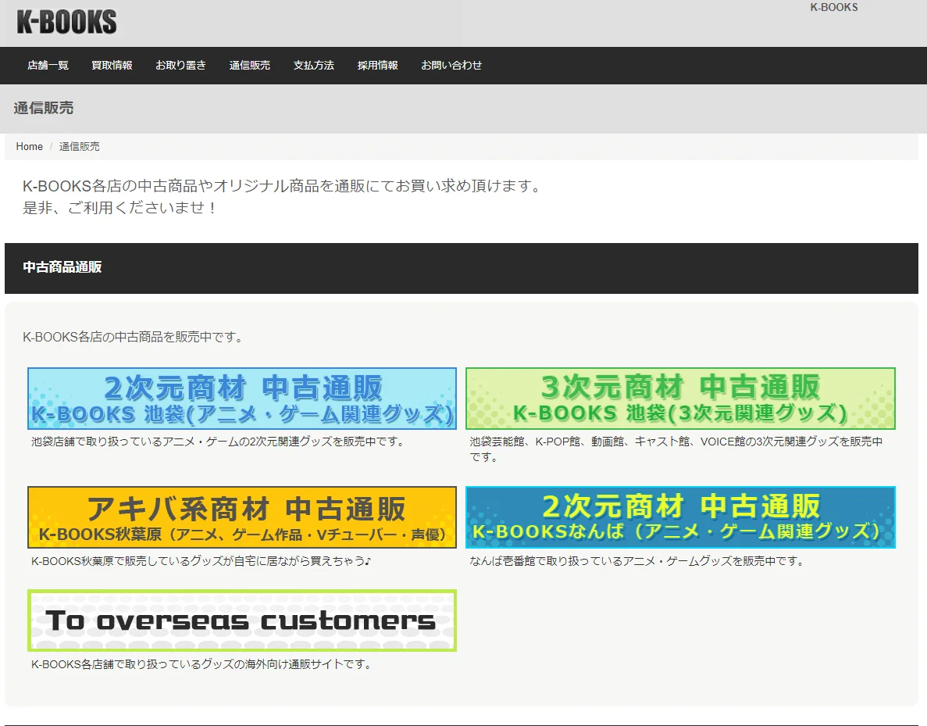Click the text 是非、ご利用くださいませ！

[120, 208]
